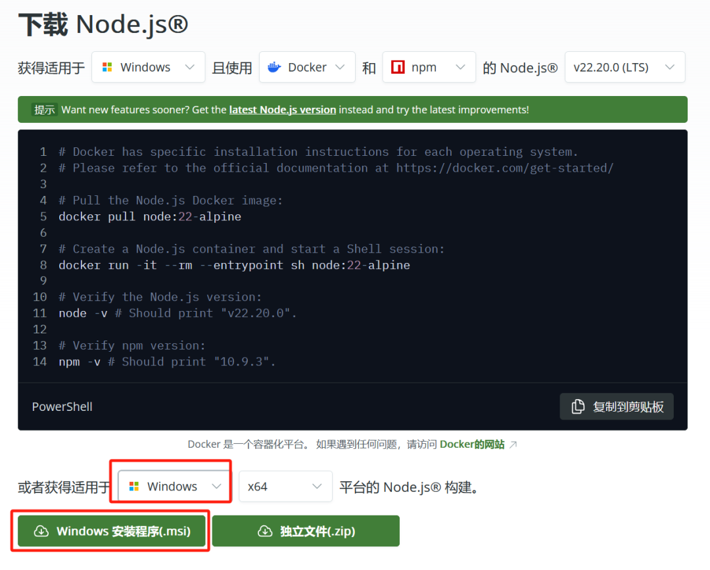Image resolution: width=710 pixels, height=570 pixels.
Task: Click the comment '# Pull the Node.js Docker image:'
Action: (x=171, y=200)
